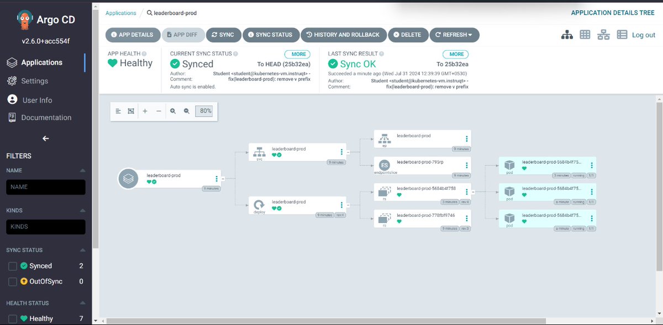Zoom out on resource tree
The image size is (663, 325).
(x=187, y=111)
